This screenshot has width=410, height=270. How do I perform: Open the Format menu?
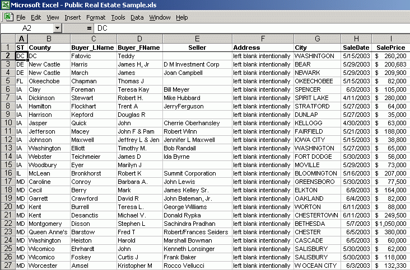click(x=96, y=17)
